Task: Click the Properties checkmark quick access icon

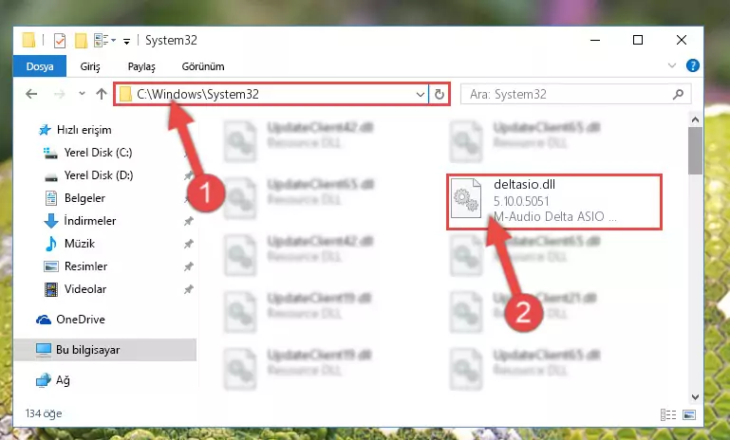Action: click(x=60, y=41)
